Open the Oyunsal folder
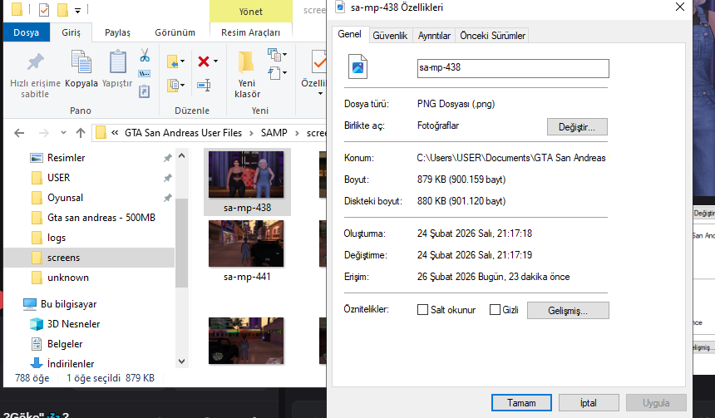 click(x=65, y=198)
